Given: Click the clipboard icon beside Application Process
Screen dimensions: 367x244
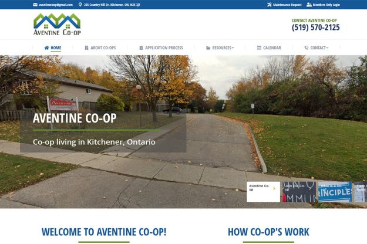Looking at the screenshot, I should tap(141, 48).
